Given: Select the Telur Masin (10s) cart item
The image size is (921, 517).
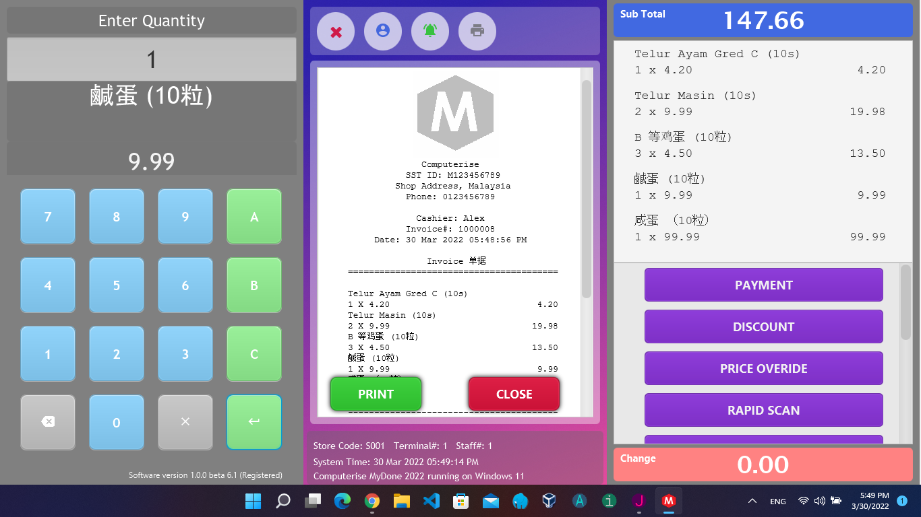Looking at the screenshot, I should pos(760,104).
